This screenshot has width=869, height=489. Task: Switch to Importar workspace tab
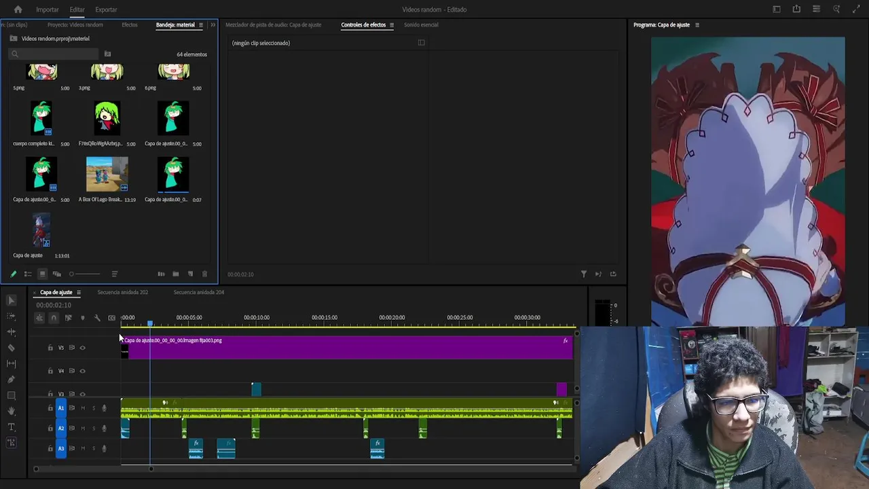[x=48, y=10]
